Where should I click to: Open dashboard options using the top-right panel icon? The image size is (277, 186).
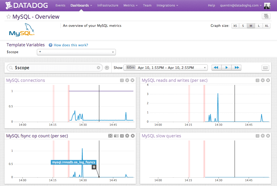click(x=266, y=16)
